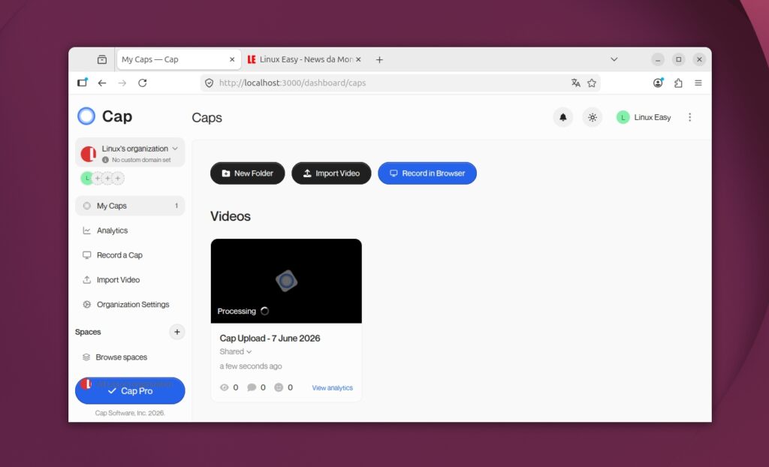Viewport: 769px width, 467px height.
Task: Click the translate page icon
Action: click(x=576, y=83)
